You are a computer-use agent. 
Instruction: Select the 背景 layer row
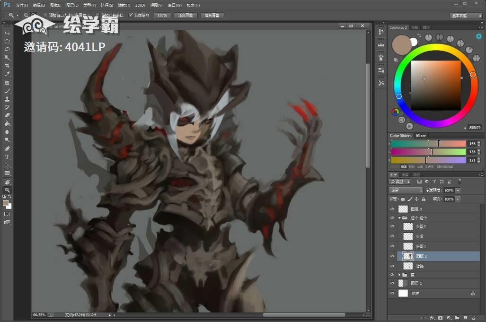[x=434, y=293]
